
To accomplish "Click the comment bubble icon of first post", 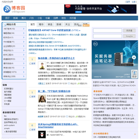I will 69,83.
